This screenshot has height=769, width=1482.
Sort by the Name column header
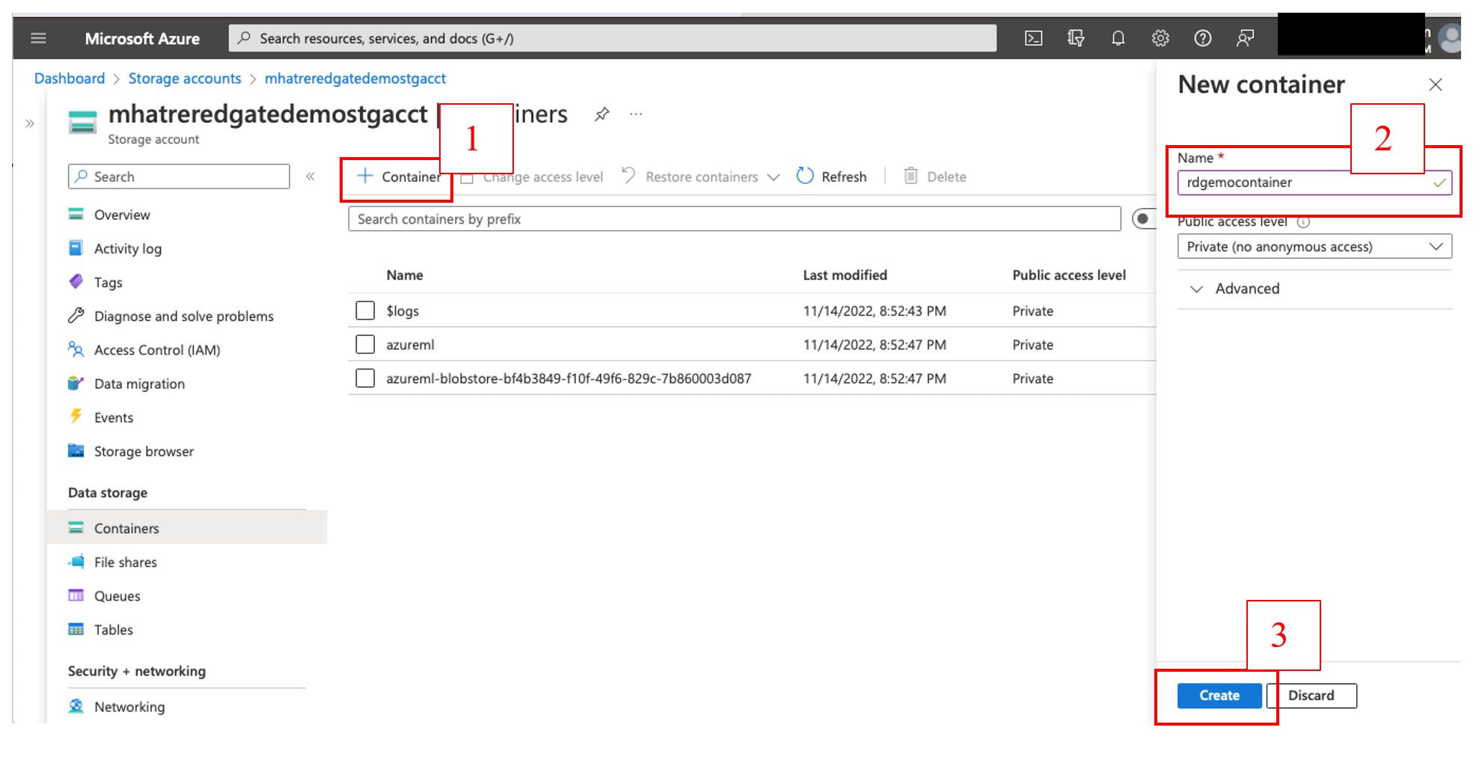[405, 275]
